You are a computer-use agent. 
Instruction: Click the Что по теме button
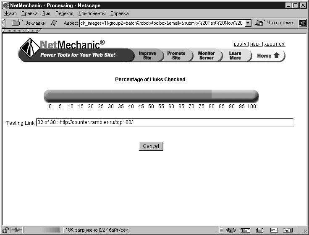click(x=274, y=23)
